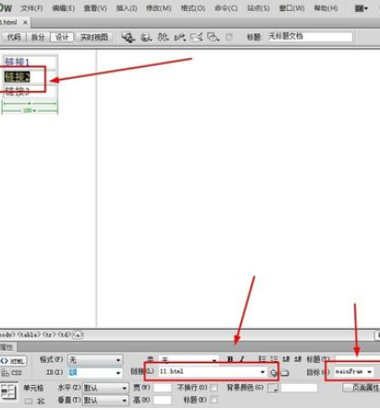Click the selected 链接2 text
This screenshot has width=380, height=410.
coord(17,77)
